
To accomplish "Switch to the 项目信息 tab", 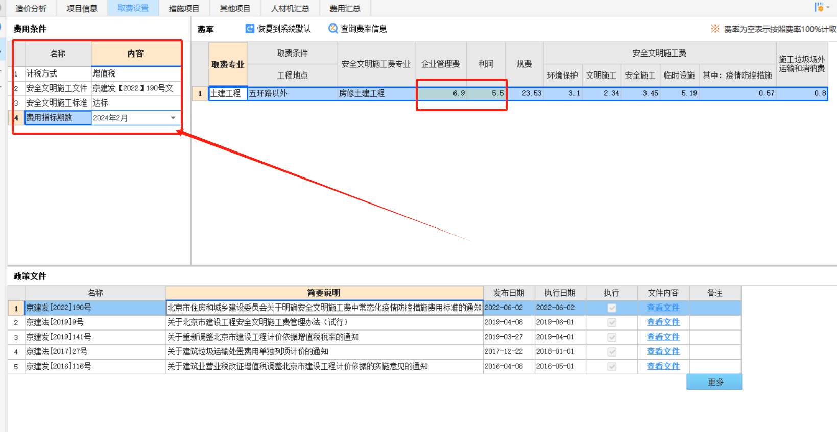I will (x=82, y=8).
